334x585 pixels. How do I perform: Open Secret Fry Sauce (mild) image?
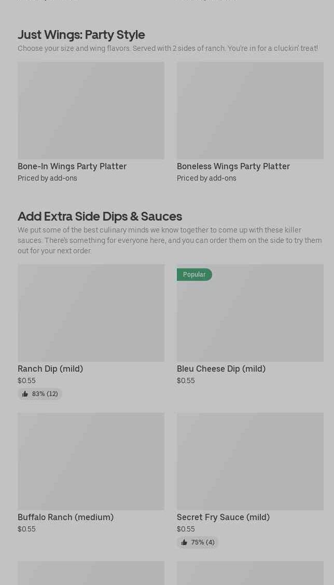pos(250,461)
